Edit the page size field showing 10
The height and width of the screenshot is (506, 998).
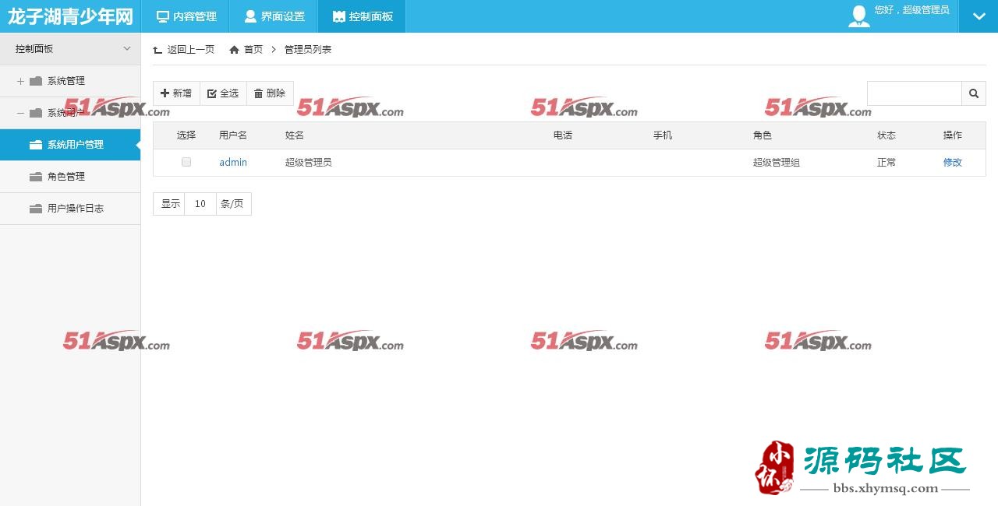pos(200,204)
